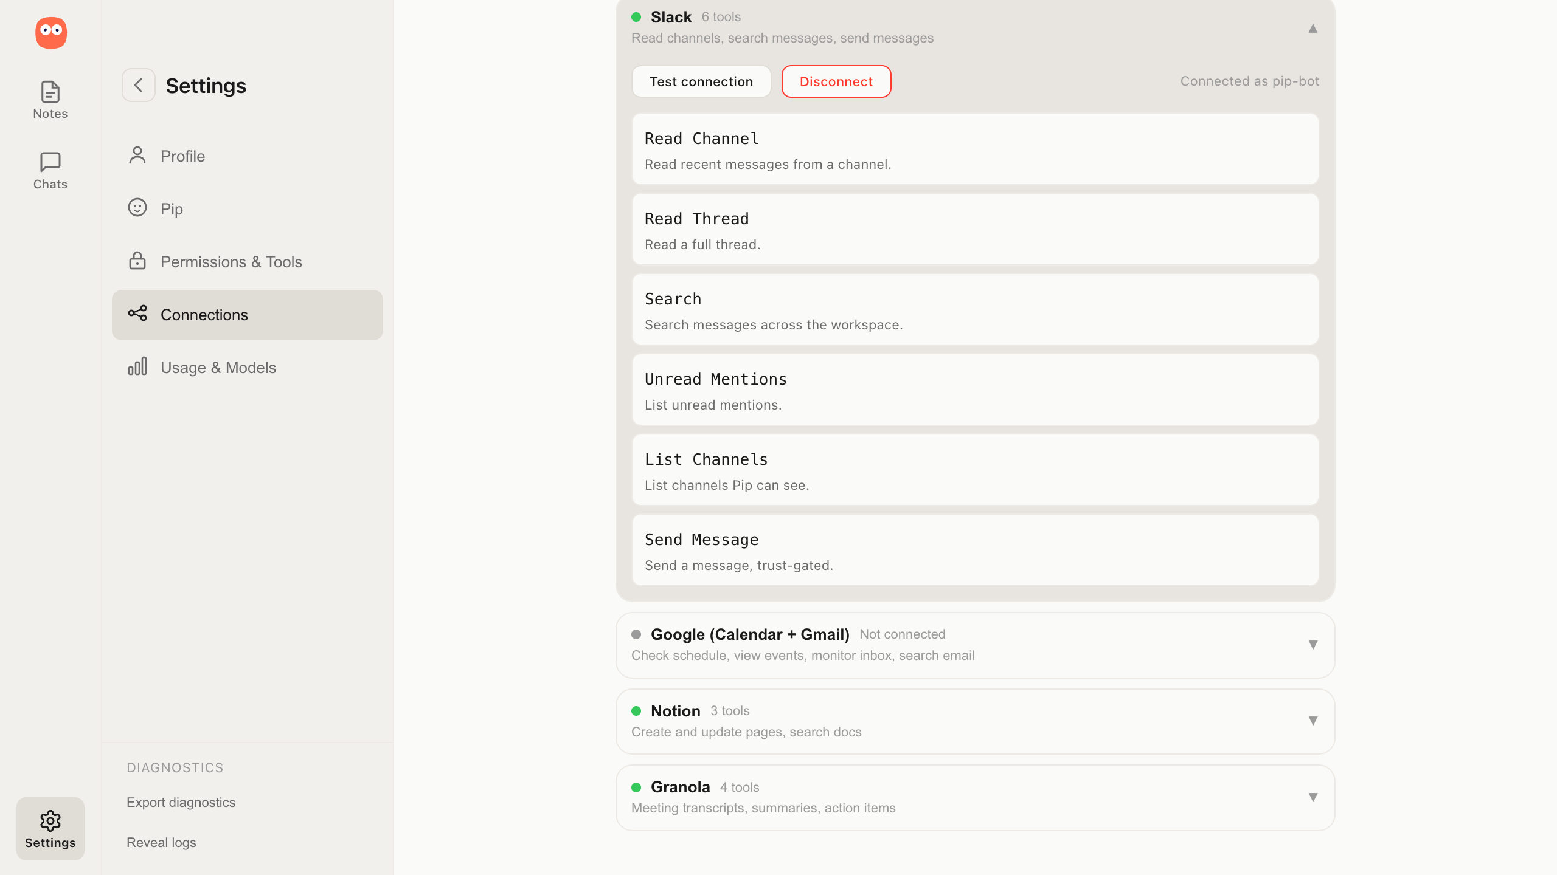Viewport: 1557px width, 875px height.
Task: Open Usage & Models settings
Action: pos(248,368)
